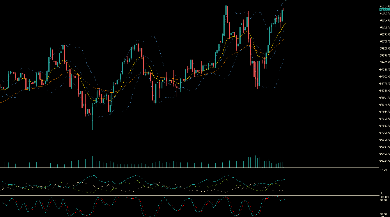Image resolution: width=390 pixels, height=217 pixels.
Task: Select the orange moving average line end
Action: [285, 38]
